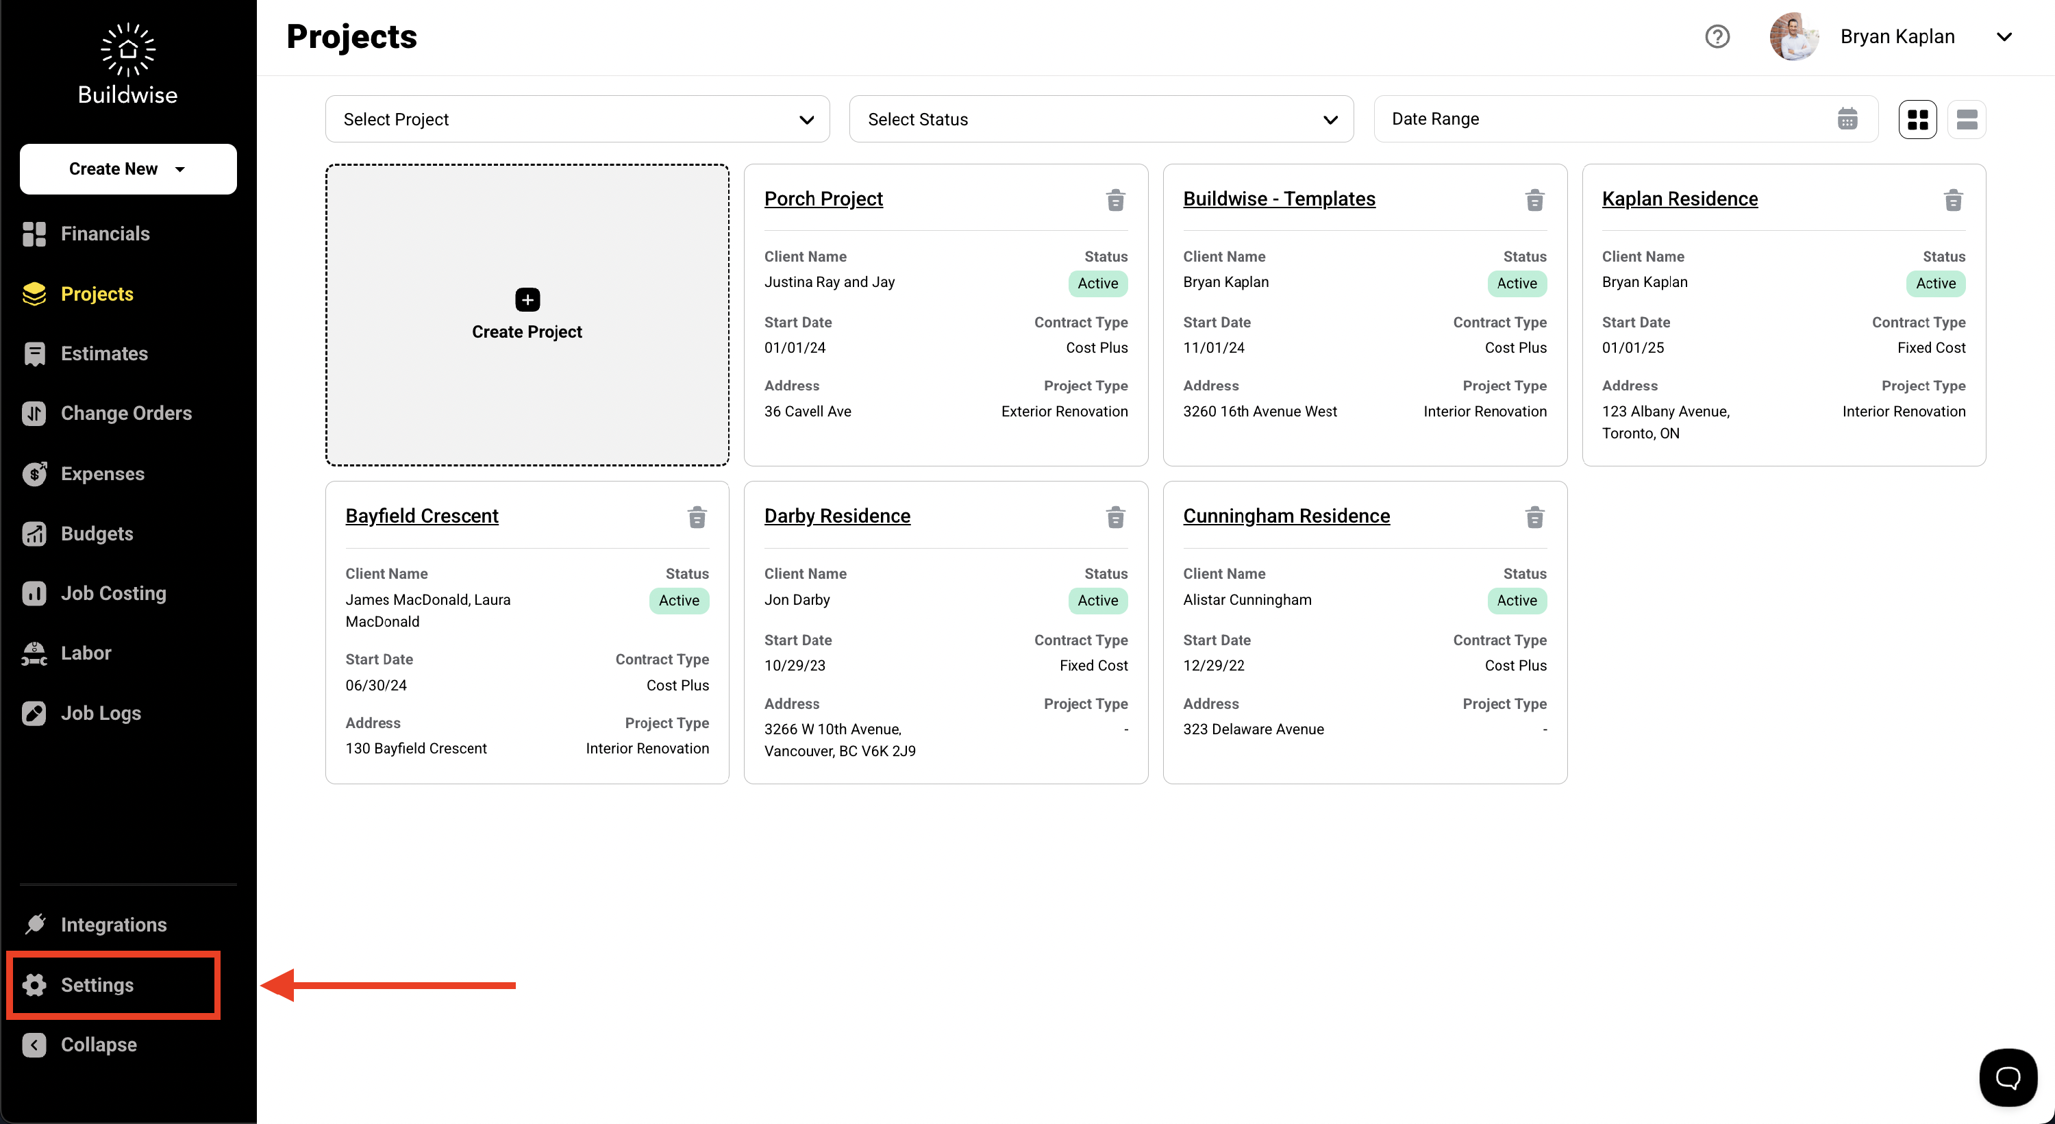Go to Job Costing in sidebar

pos(113,592)
